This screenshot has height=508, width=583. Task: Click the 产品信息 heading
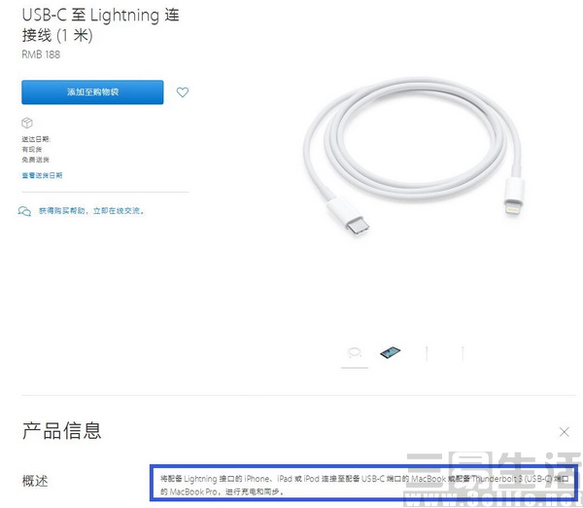point(62,431)
